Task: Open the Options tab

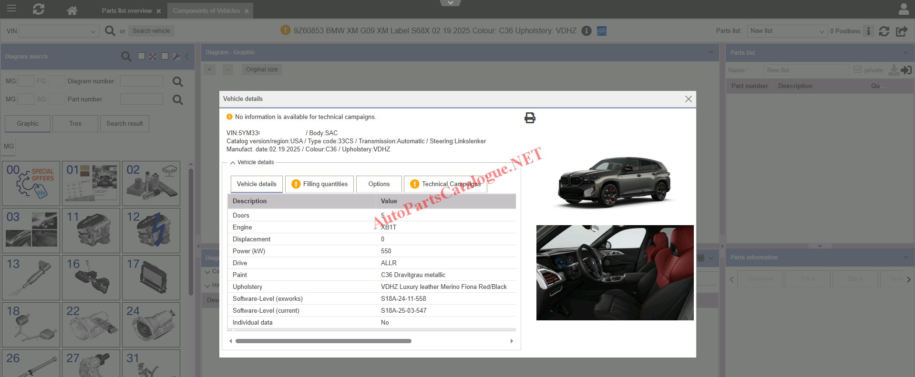Action: (x=379, y=184)
